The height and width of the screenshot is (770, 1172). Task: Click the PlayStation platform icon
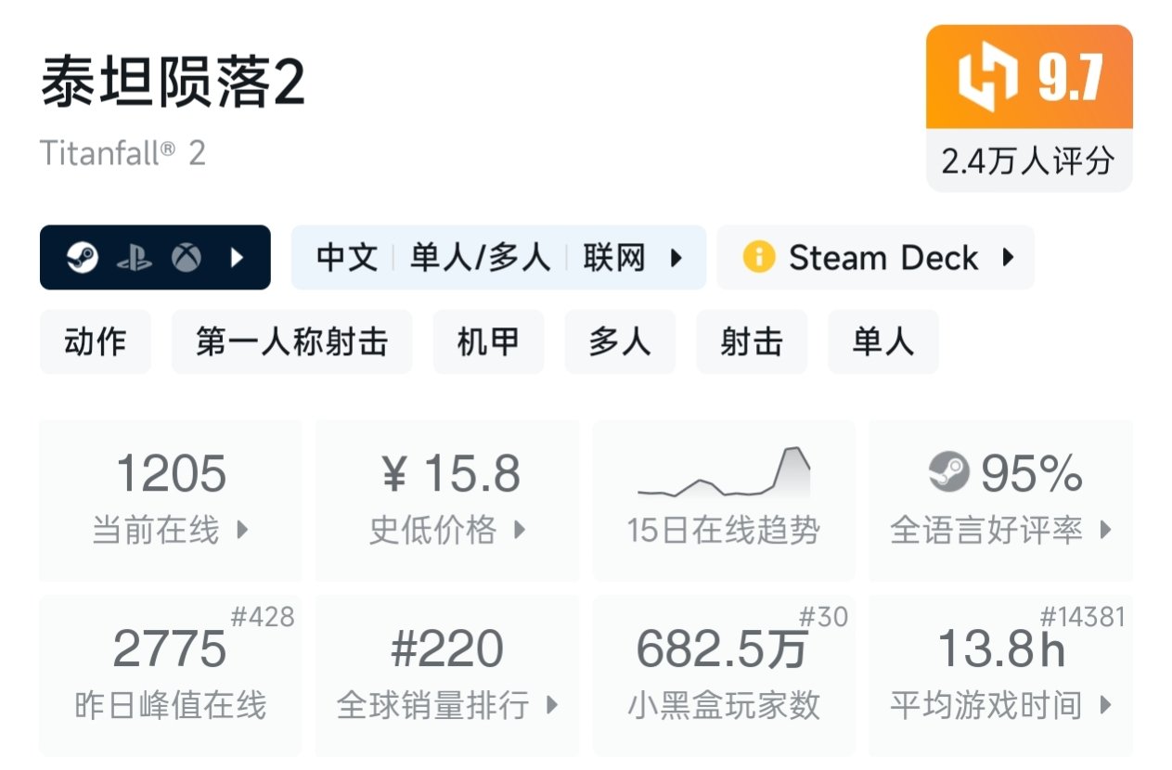(x=135, y=258)
